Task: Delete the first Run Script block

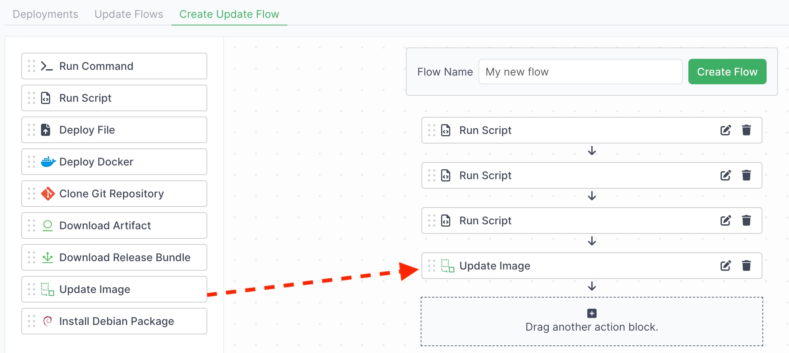Action: (x=746, y=130)
